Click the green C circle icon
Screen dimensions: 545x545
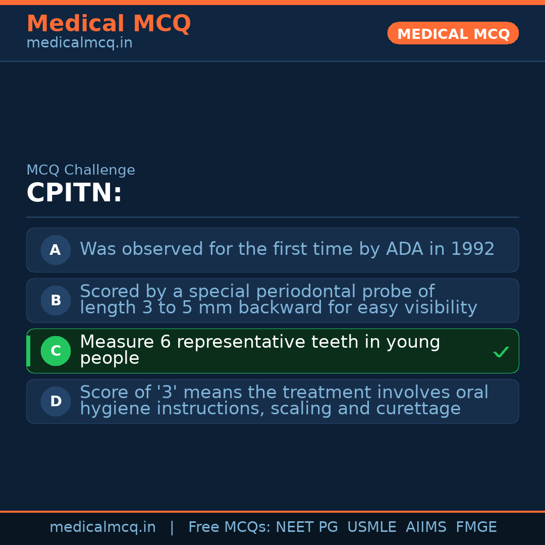click(56, 351)
